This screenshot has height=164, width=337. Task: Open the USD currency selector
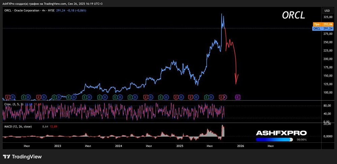327,10
